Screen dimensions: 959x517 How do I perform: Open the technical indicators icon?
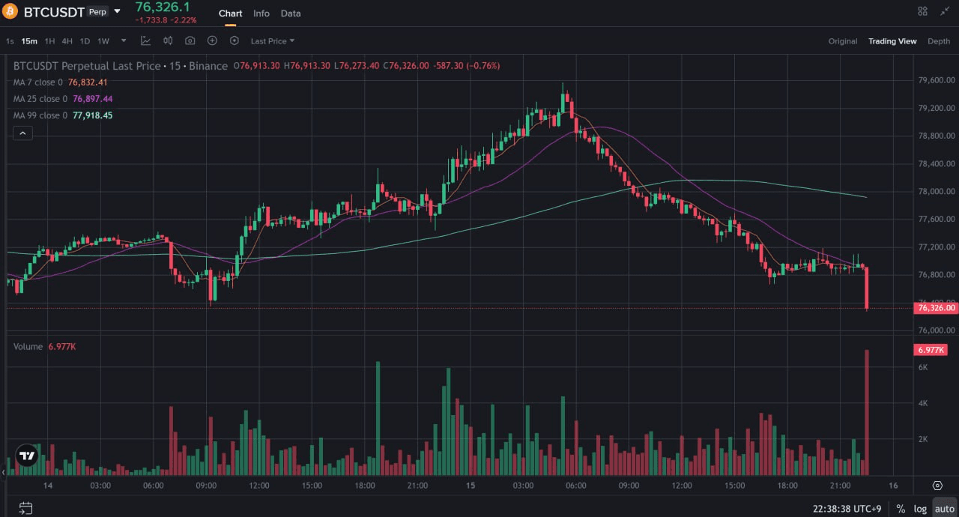click(145, 41)
